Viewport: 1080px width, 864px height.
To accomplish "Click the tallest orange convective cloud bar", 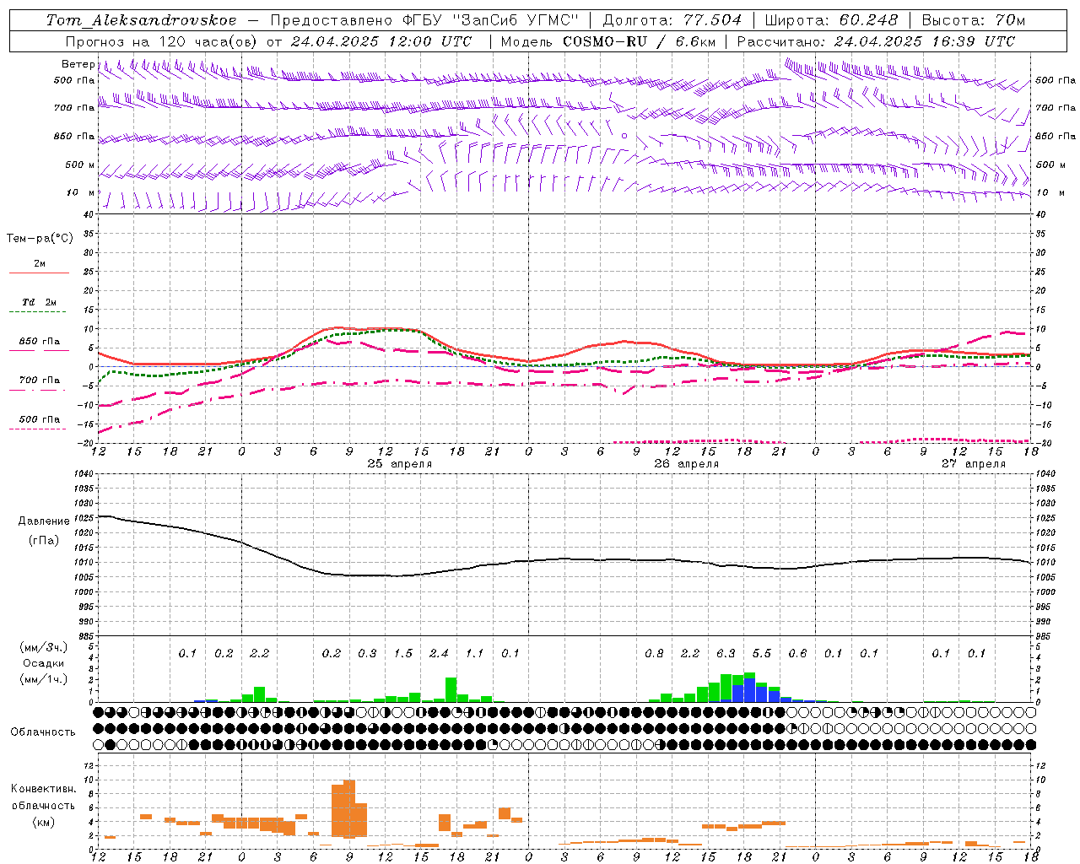I will pos(349,808).
